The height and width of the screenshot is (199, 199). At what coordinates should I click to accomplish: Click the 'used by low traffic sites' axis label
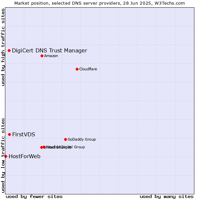3,156
